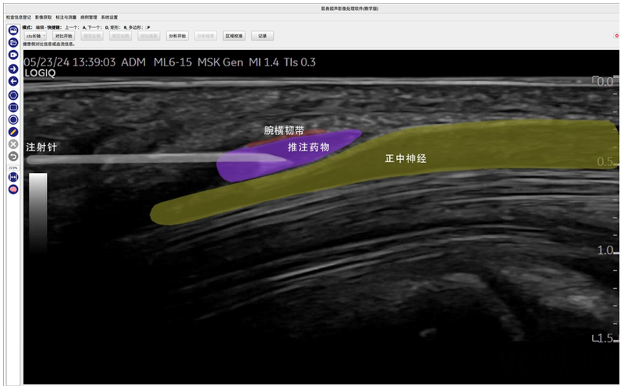624x389 pixels.
Task: Click the grey X delete icon
Action: pos(13,144)
